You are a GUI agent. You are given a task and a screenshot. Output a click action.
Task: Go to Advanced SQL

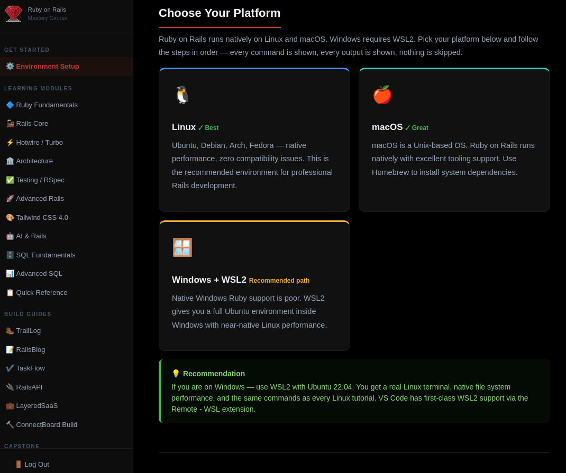pos(67,274)
